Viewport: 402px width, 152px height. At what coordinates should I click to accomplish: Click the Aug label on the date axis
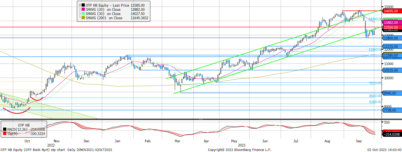point(327,141)
